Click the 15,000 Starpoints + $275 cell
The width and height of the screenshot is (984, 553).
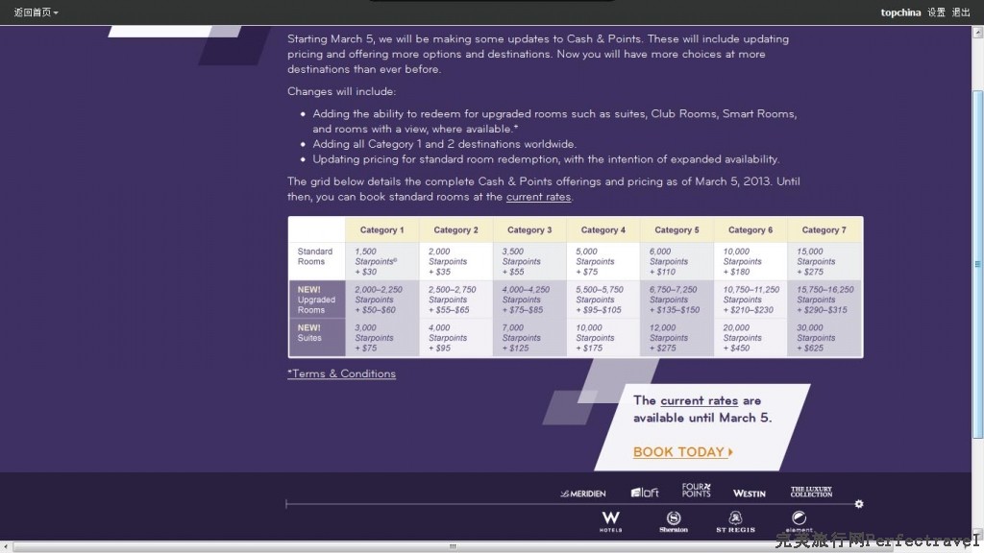point(824,261)
